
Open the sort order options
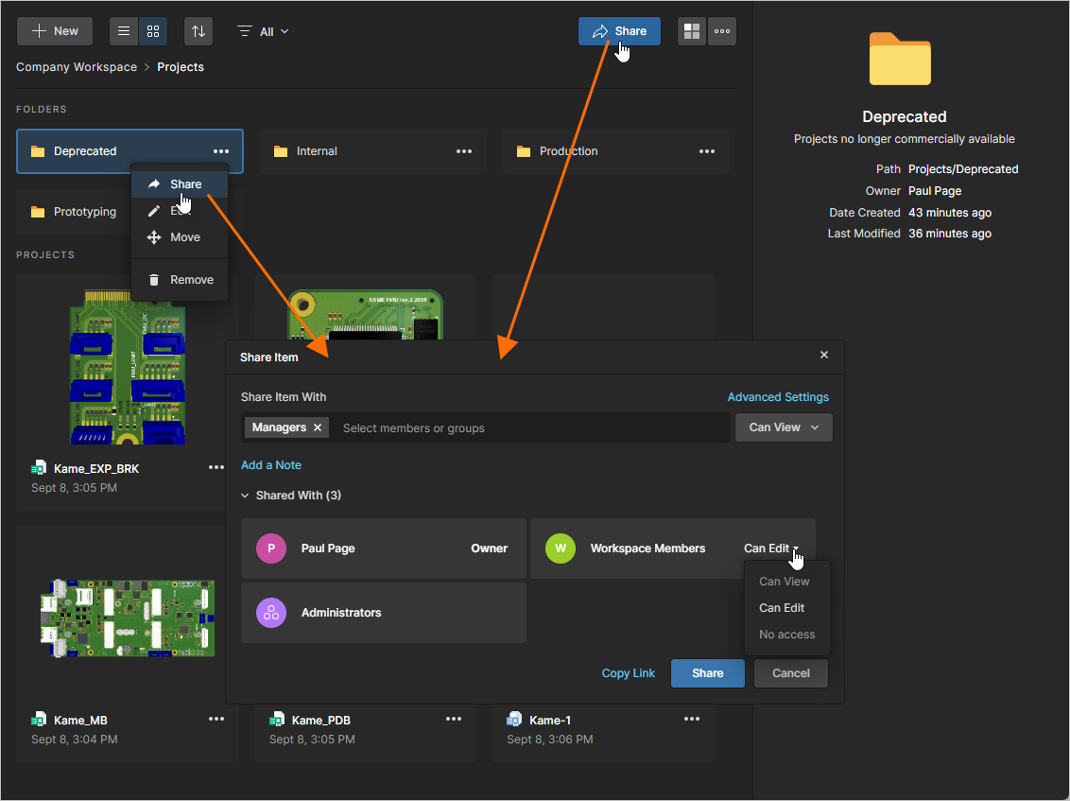[x=198, y=31]
